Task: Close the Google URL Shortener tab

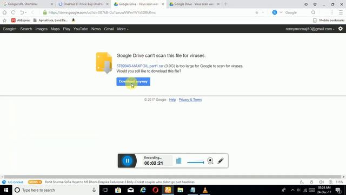Action: (x=52, y=4)
